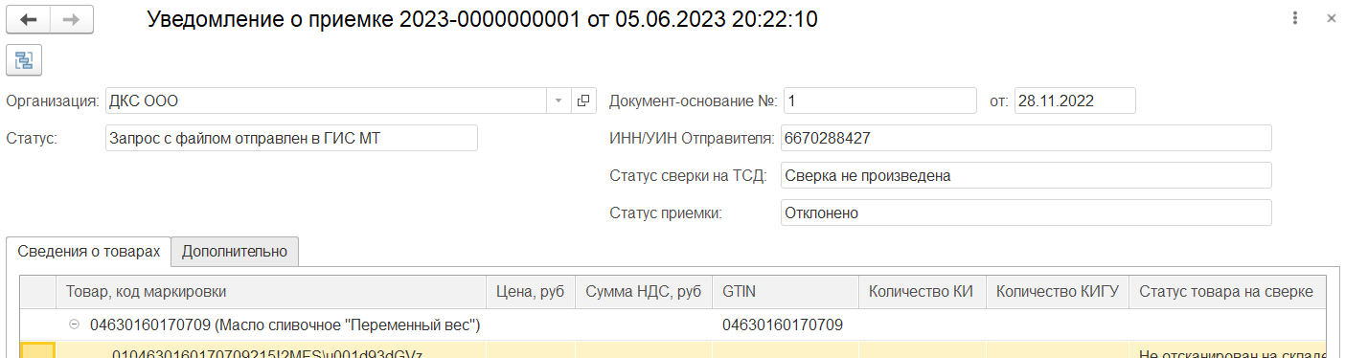This screenshot has width=1345, height=358.
Task: Select the Сведения о товарах tab
Action: point(89,251)
